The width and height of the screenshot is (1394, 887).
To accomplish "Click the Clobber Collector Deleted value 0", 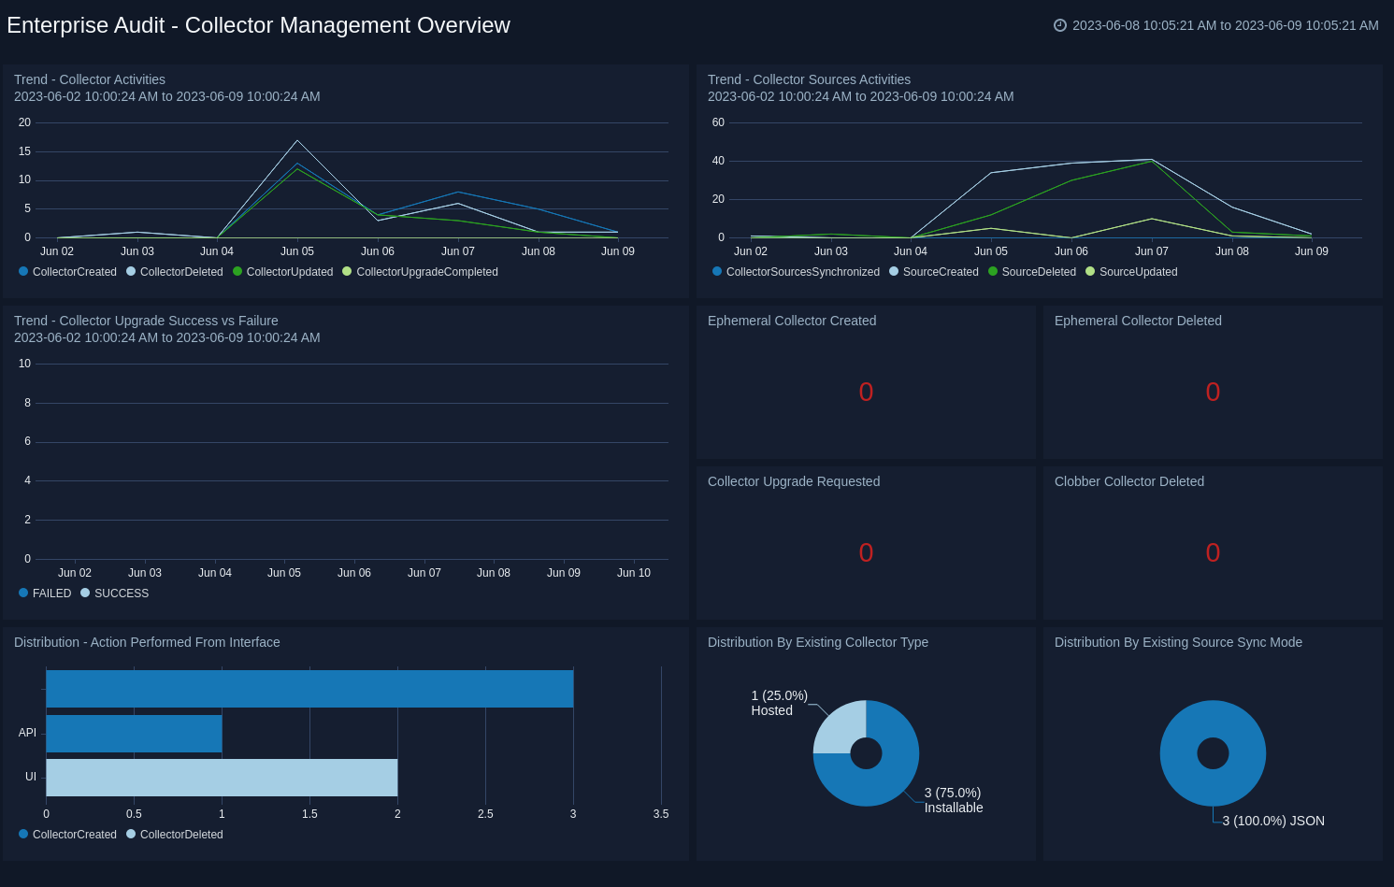I will [1213, 553].
